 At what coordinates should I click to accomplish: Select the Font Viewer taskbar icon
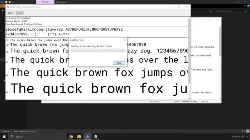(x=87, y=136)
